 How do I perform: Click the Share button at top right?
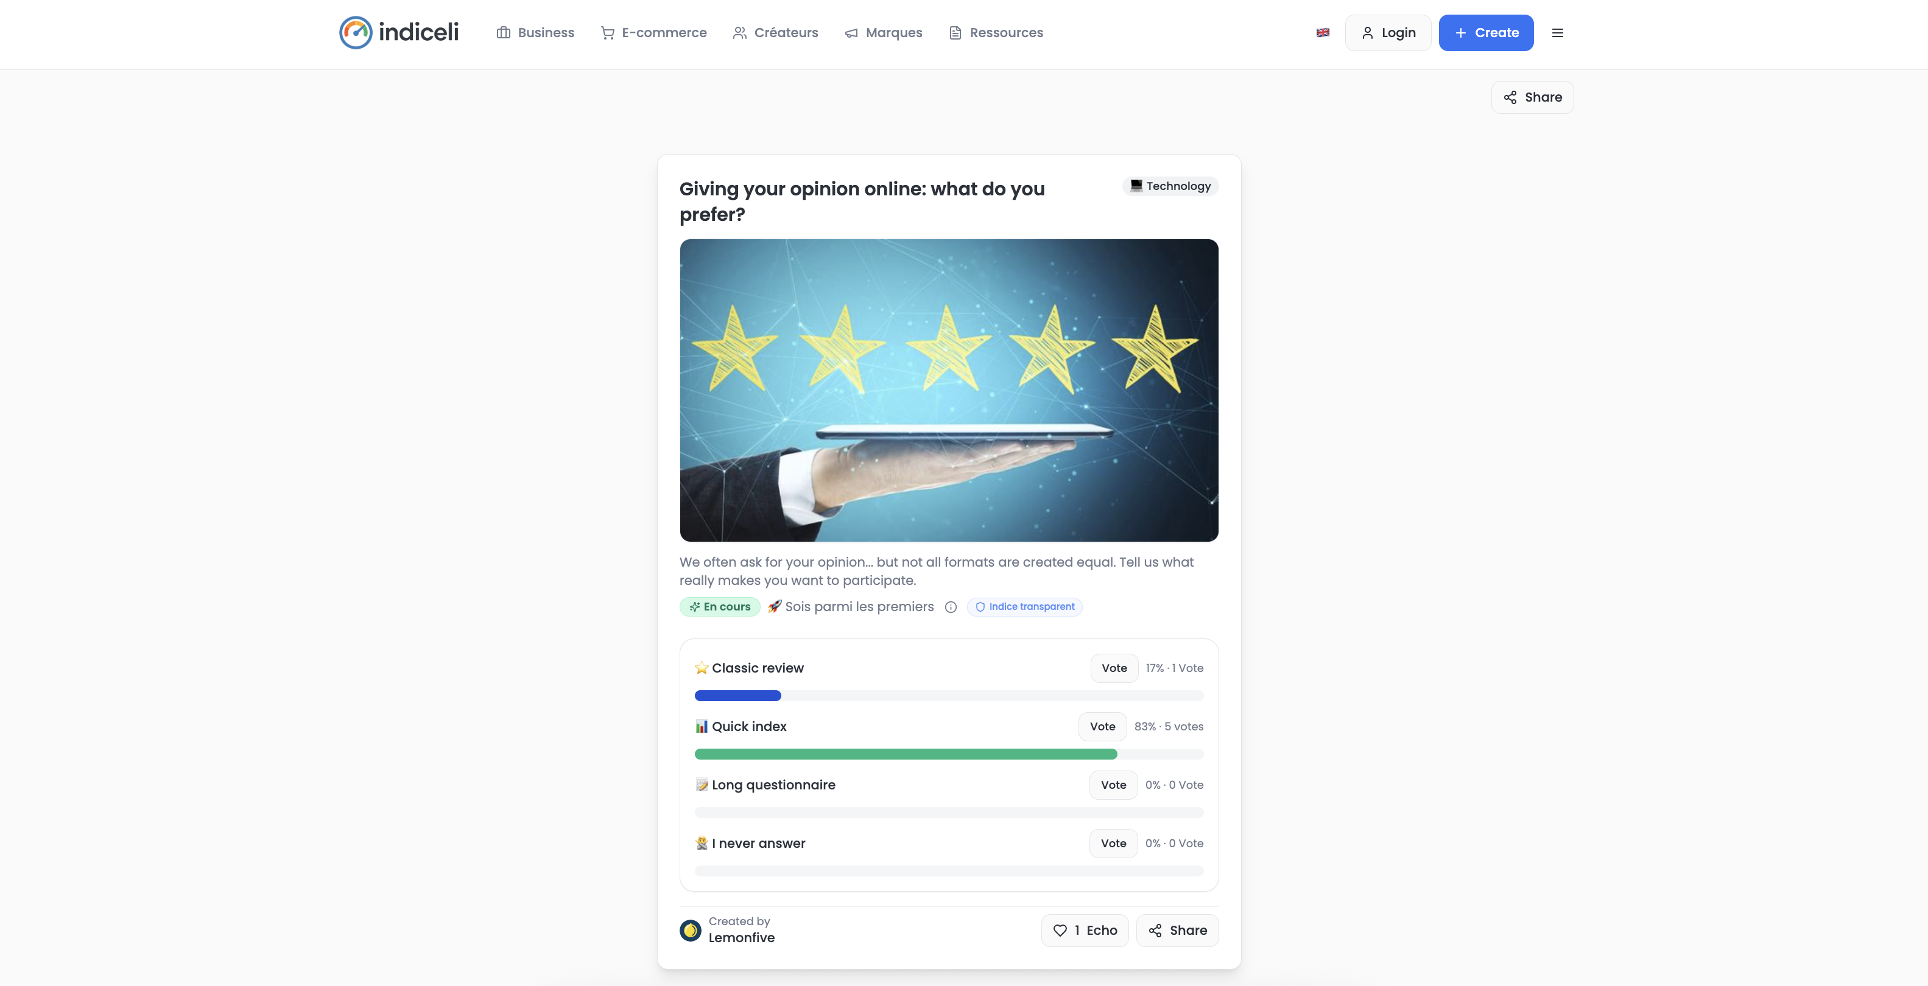pyautogui.click(x=1532, y=97)
